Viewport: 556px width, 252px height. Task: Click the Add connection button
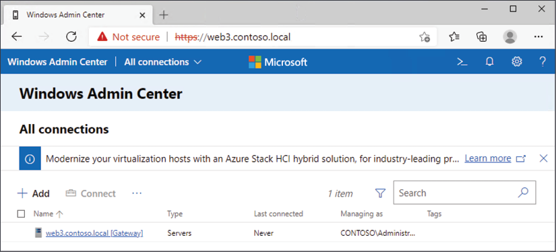(34, 193)
